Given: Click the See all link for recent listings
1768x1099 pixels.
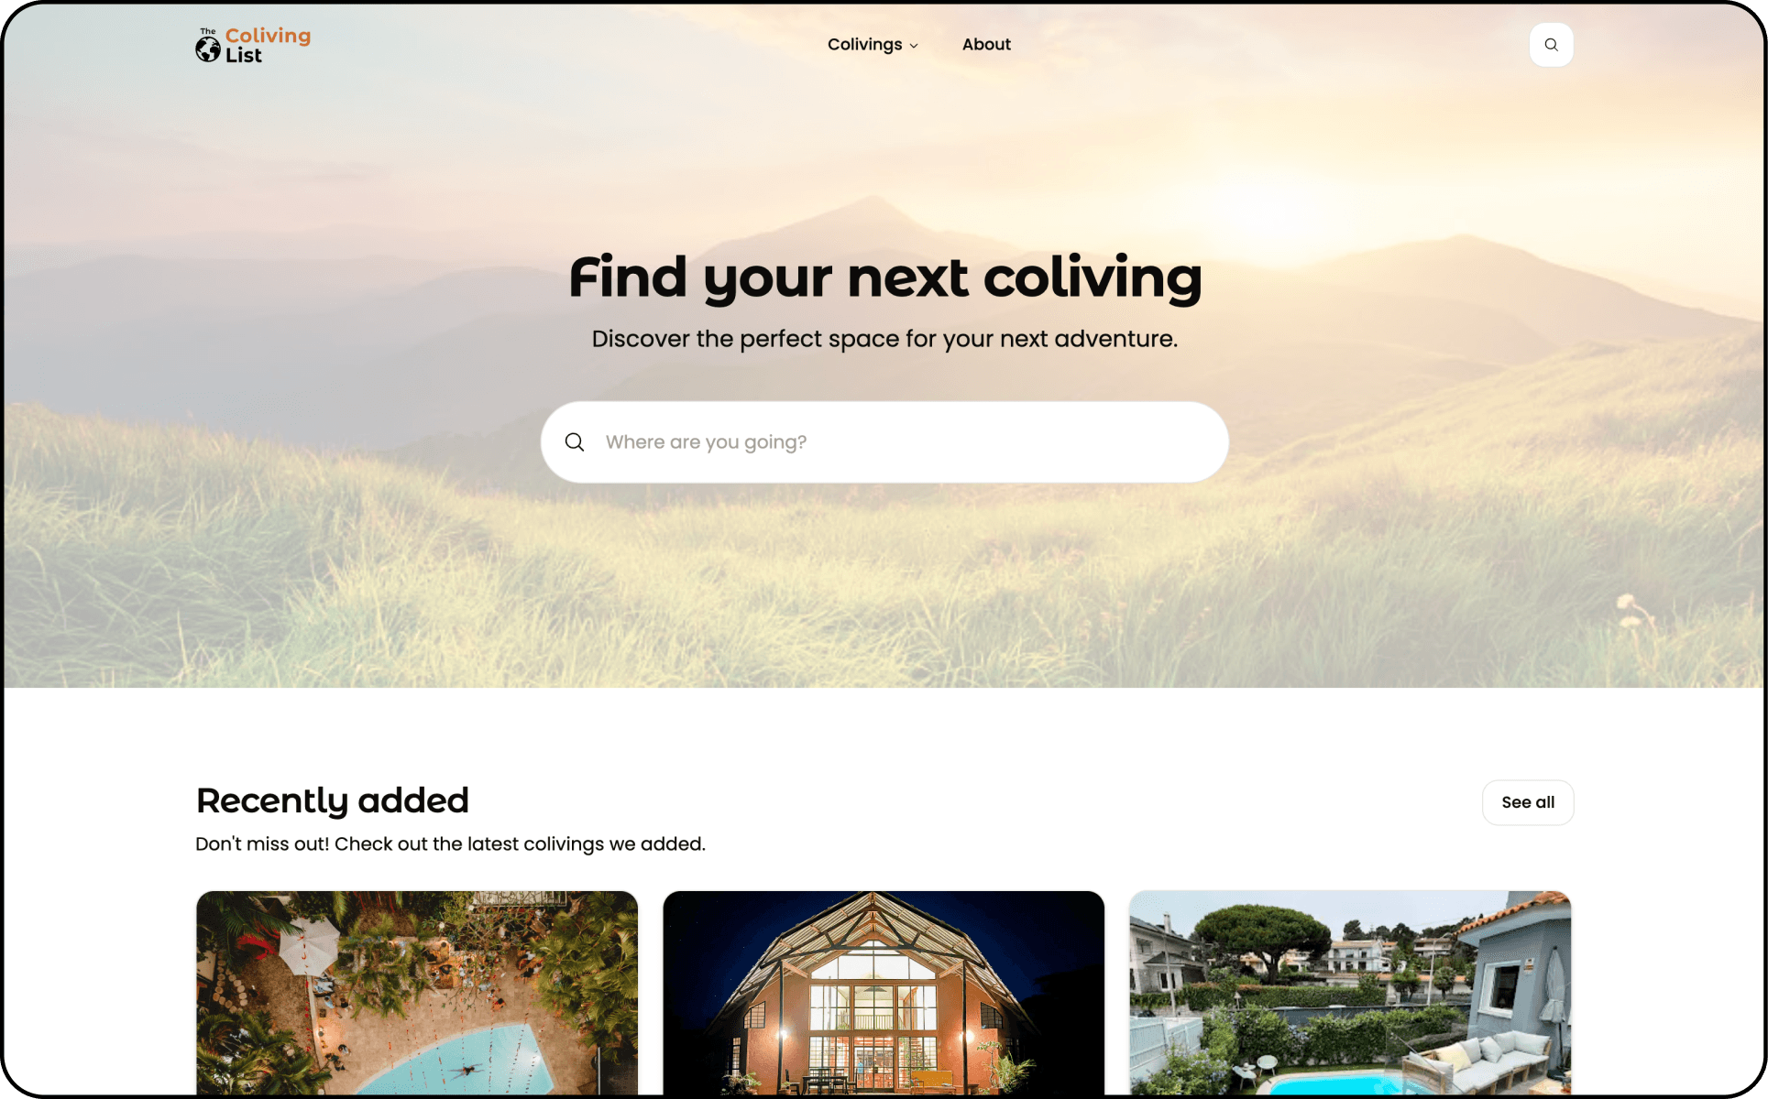Looking at the screenshot, I should pyautogui.click(x=1526, y=801).
